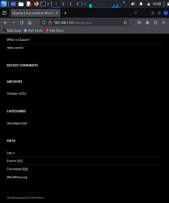Open the 'Hello world!' post

[15, 48]
